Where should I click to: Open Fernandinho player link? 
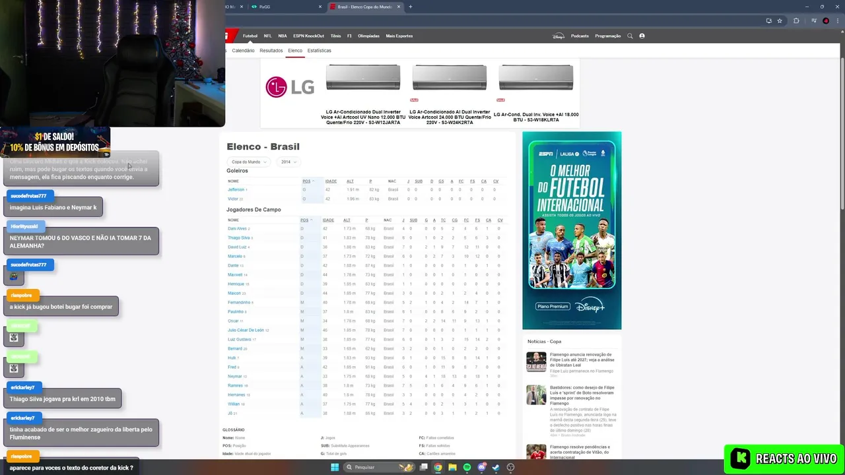239,302
